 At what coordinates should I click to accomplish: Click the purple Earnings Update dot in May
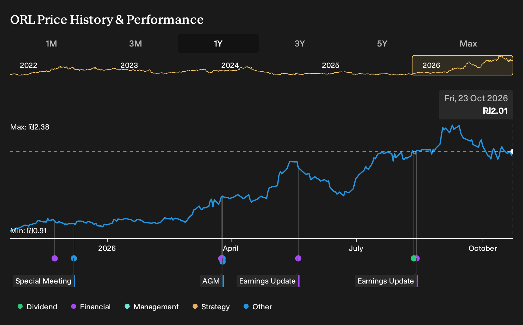(x=298, y=258)
